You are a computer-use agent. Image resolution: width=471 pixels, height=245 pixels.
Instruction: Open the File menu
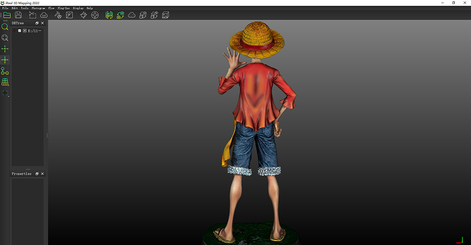(x=5, y=8)
